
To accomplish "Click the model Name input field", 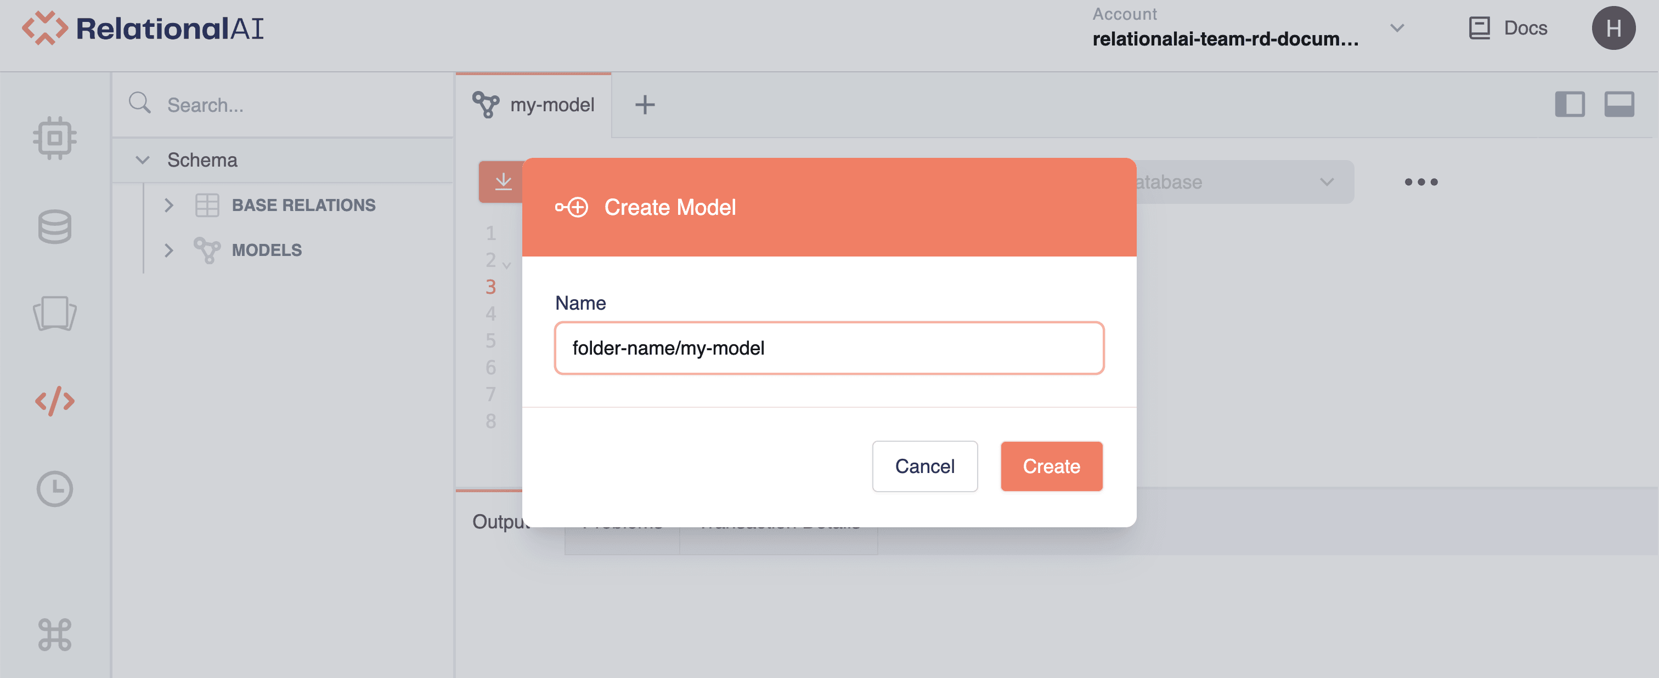I will click(x=829, y=349).
